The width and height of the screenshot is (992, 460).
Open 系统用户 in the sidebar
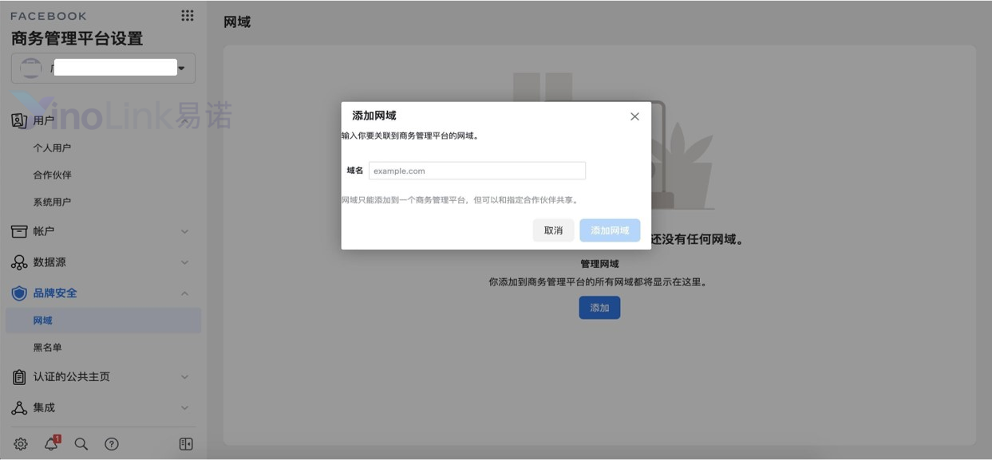coord(52,202)
